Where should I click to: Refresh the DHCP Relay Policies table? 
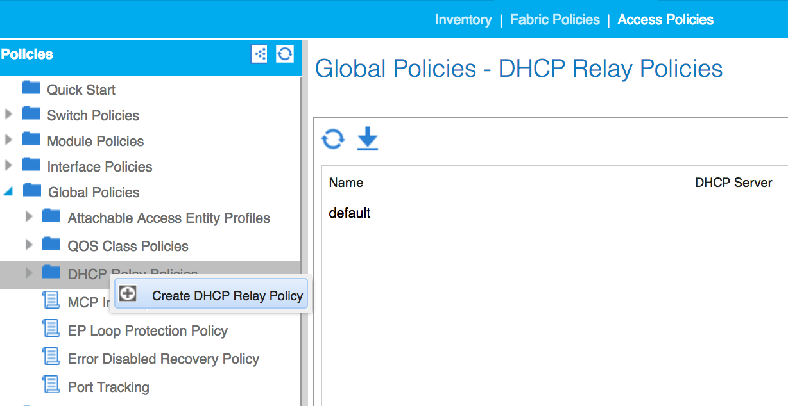[x=333, y=139]
